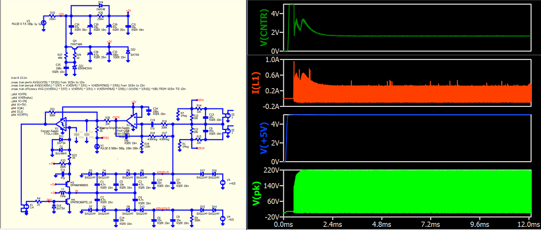
Task: Select resistor R10 in the schematic
Action: [52, 17]
